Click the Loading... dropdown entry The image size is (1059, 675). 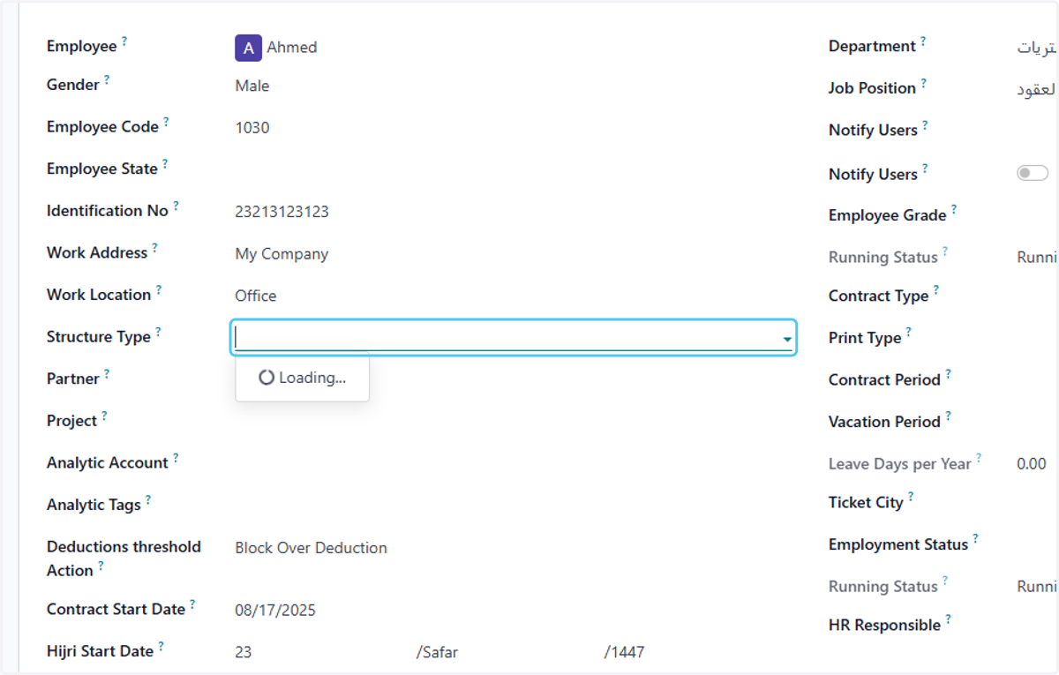point(302,378)
